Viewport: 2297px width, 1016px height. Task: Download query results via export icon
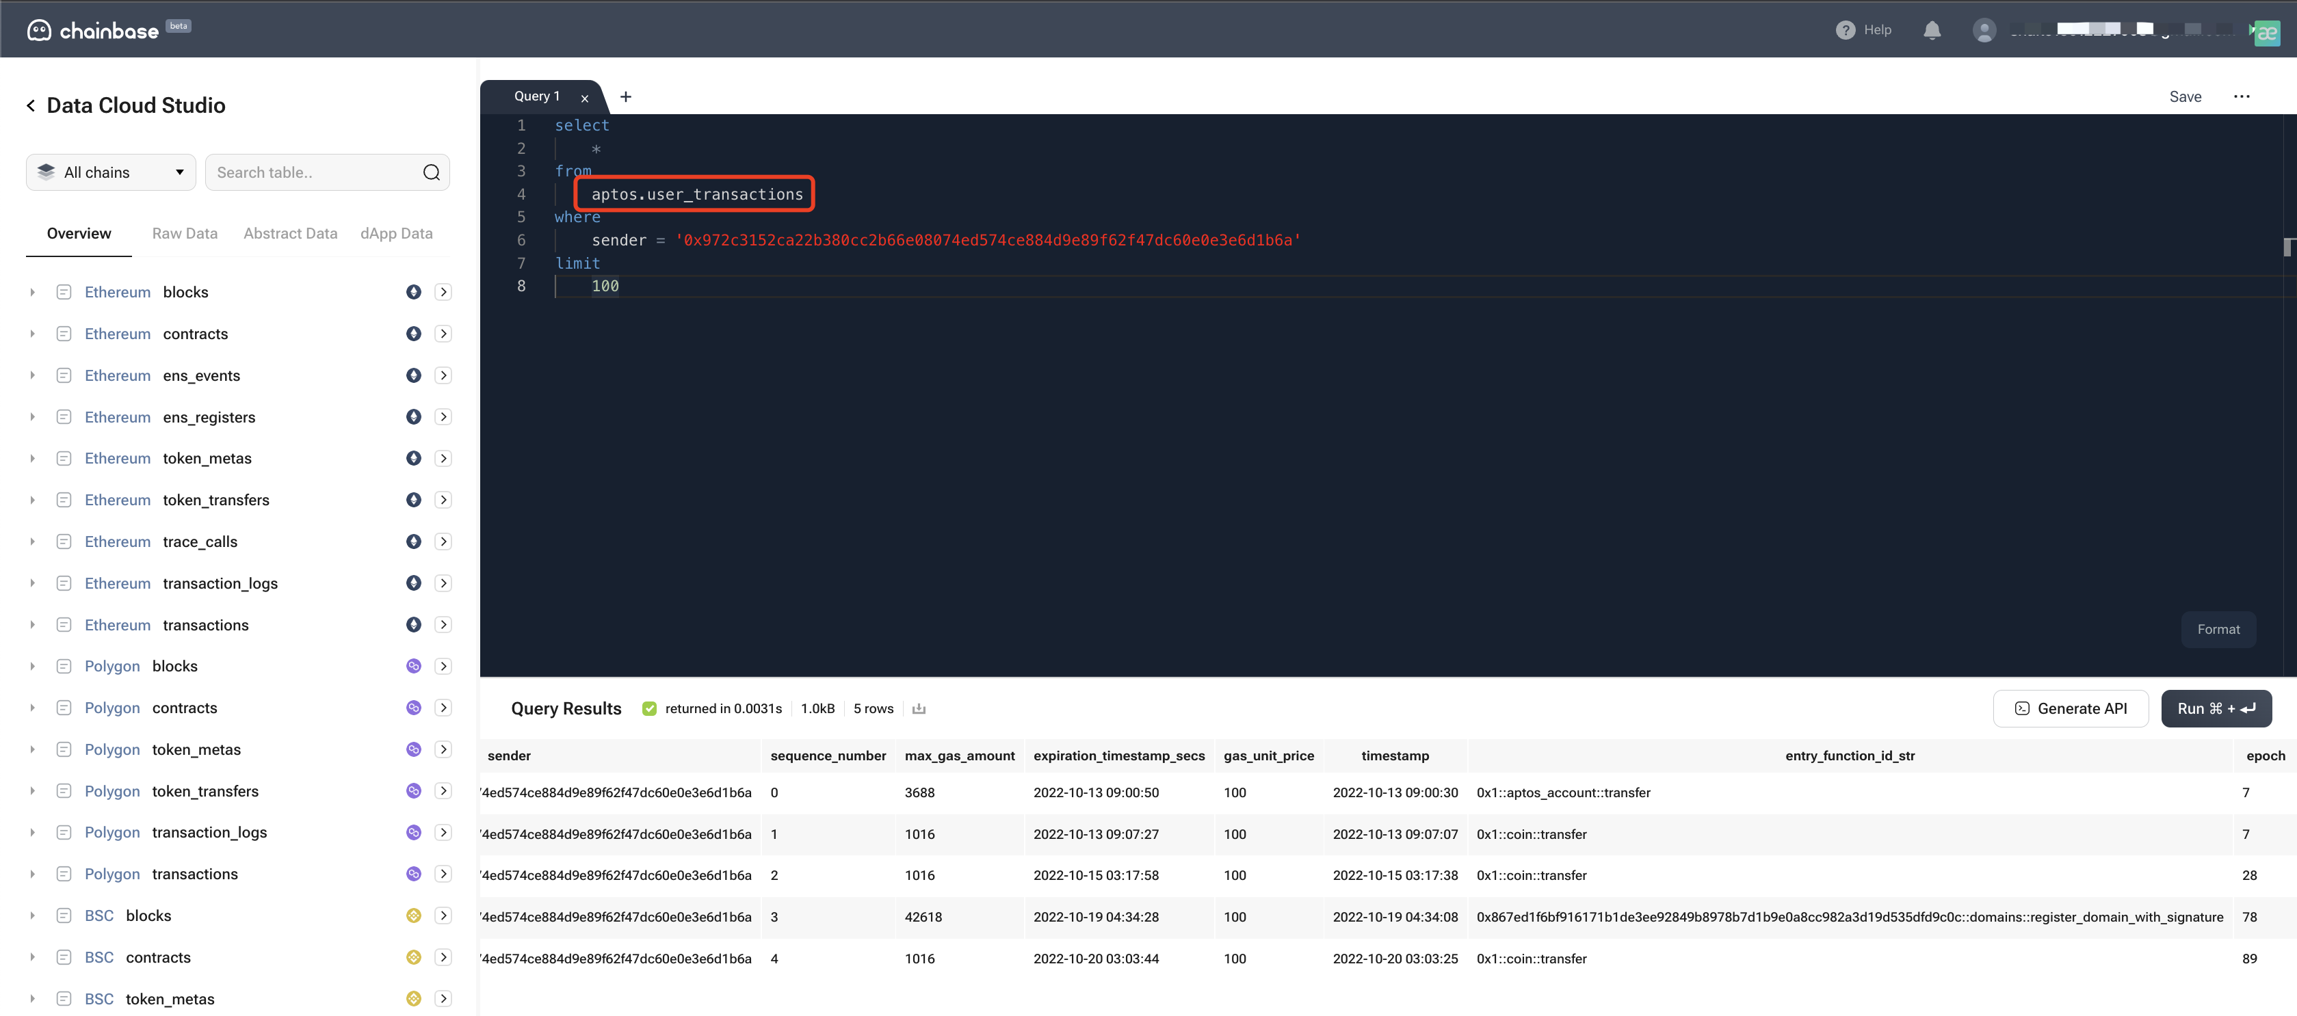919,708
